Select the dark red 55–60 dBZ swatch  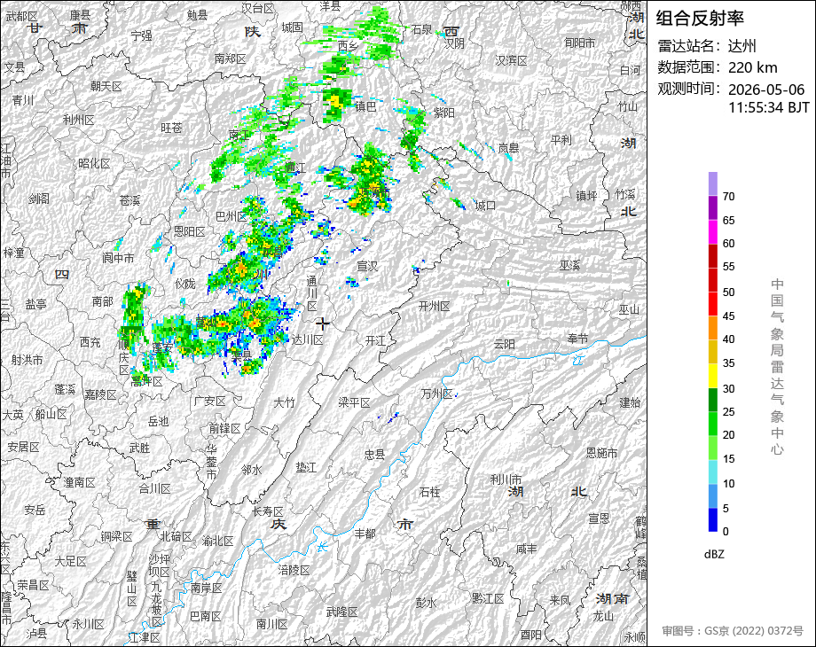pos(713,255)
